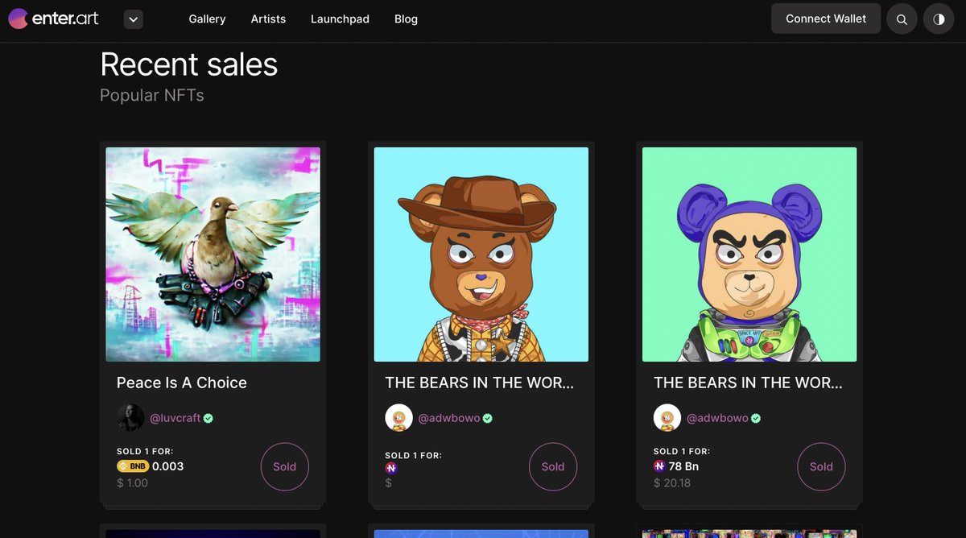966x538 pixels.
Task: Click the cowboy bear card's THE BEARS title
Action: (x=480, y=383)
